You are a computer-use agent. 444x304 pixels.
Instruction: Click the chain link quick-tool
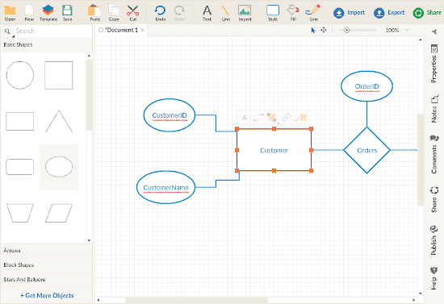[287, 118]
